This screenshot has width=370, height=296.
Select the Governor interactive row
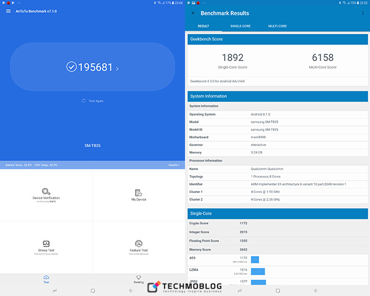pyautogui.click(x=277, y=145)
